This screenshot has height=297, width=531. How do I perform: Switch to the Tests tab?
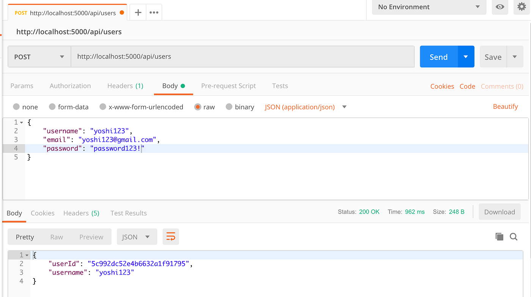point(280,86)
